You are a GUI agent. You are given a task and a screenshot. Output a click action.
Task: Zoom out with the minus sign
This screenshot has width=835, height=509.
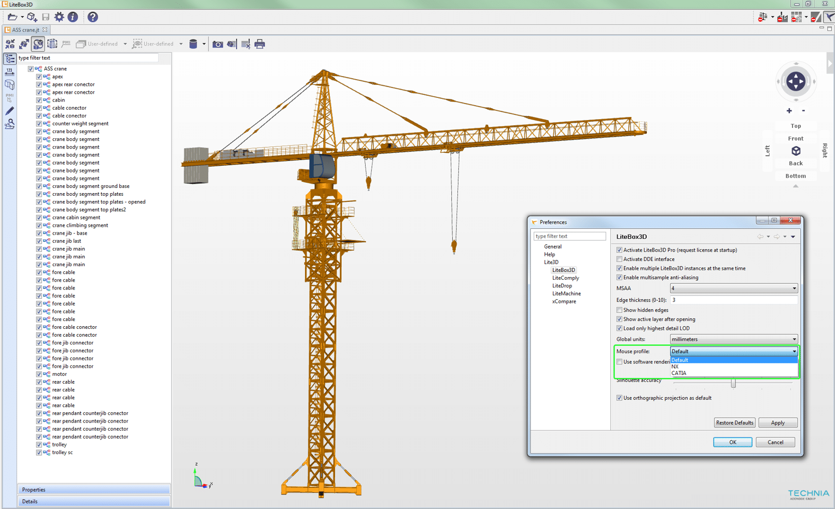coord(803,110)
